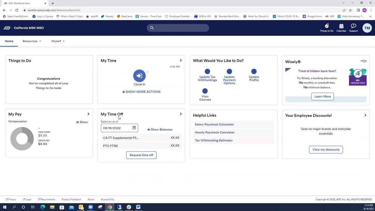
Task: Open a new browser tab
Action: click(53, 3)
